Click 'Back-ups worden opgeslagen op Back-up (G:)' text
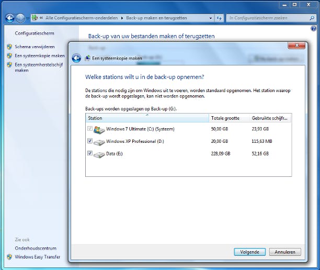 [131, 109]
